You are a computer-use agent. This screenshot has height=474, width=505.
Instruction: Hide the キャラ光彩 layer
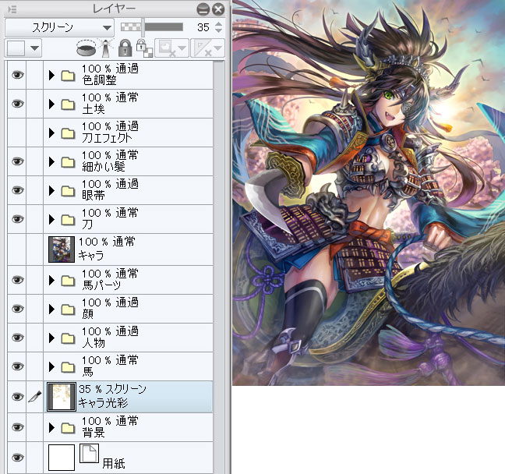(17, 397)
